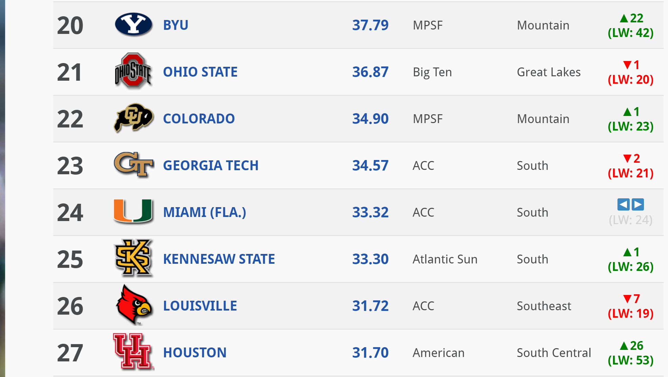Open the KENNESAW STATE team link

[x=219, y=259]
